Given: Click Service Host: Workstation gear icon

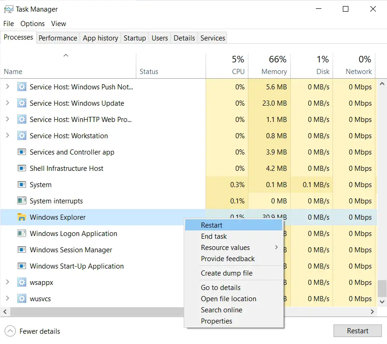Looking at the screenshot, I should click(x=22, y=136).
